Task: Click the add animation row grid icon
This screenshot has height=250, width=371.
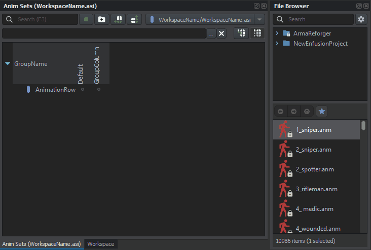Action: [118, 19]
